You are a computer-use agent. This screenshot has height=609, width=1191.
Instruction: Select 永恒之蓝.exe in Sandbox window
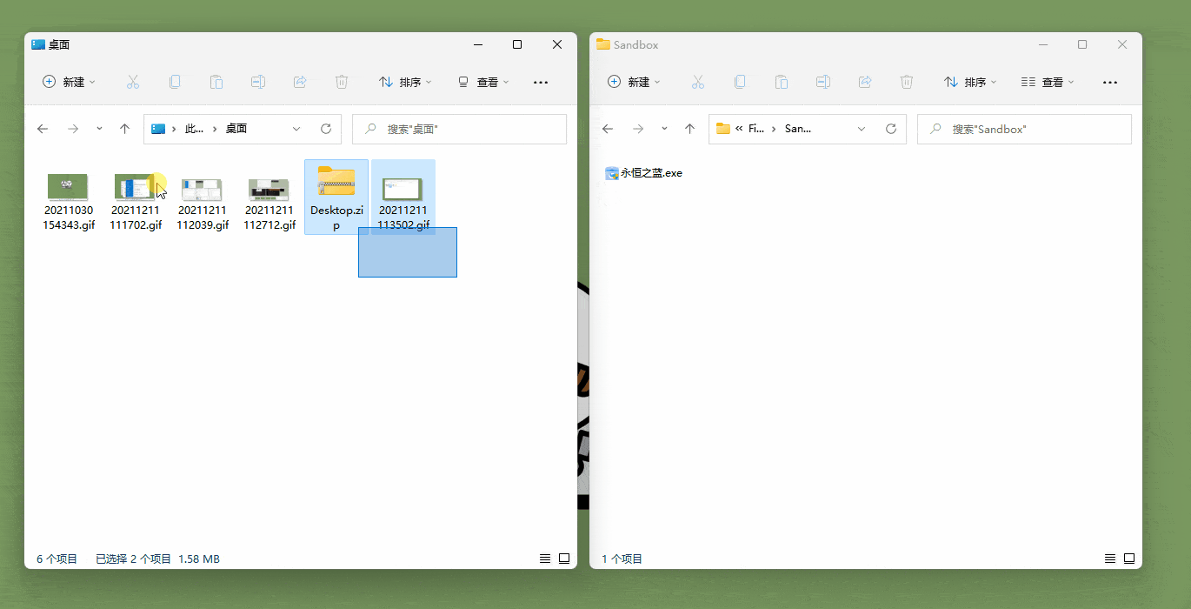point(643,173)
